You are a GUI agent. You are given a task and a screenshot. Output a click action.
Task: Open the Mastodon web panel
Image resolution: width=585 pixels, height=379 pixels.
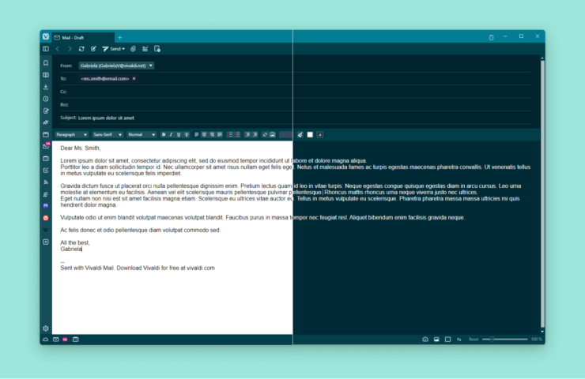click(46, 206)
